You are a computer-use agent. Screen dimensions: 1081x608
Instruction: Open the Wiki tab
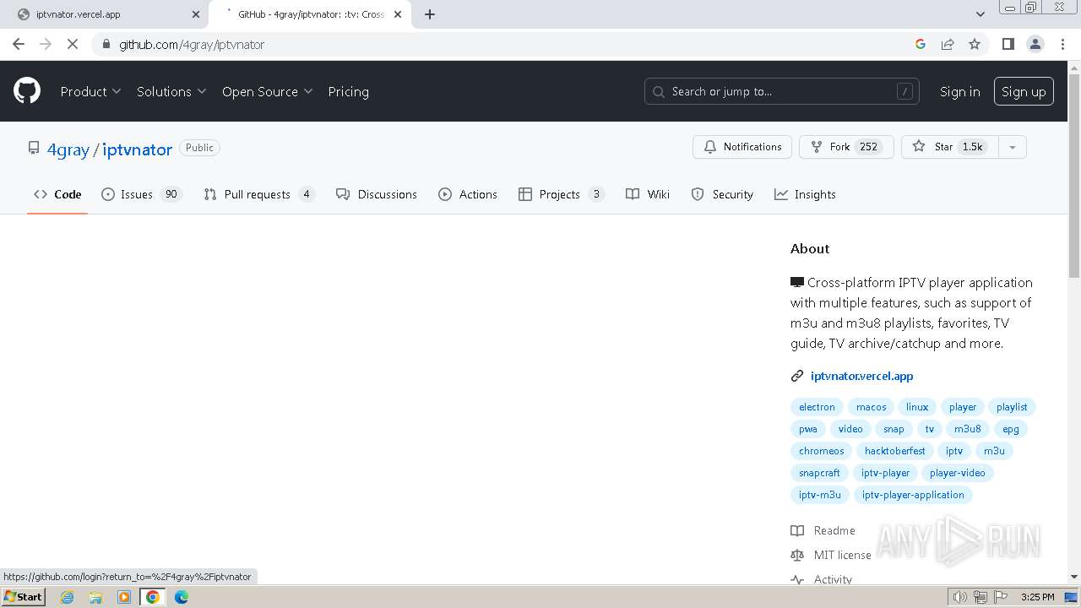pos(648,194)
